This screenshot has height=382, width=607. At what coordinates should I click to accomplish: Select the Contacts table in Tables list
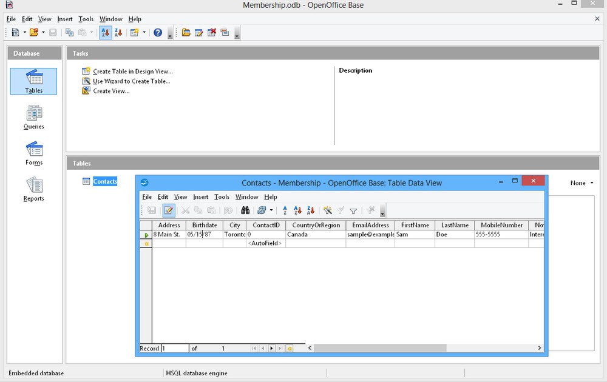point(105,181)
